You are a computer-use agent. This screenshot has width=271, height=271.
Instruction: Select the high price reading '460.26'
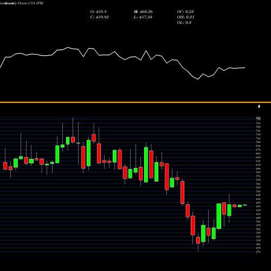tap(146, 12)
